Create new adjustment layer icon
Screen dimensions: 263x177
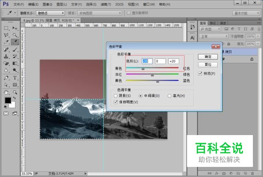tap(231, 173)
